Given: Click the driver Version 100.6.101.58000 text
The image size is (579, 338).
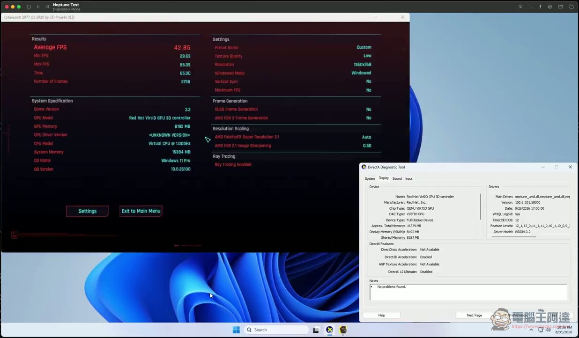Looking at the screenshot, I should (527, 203).
